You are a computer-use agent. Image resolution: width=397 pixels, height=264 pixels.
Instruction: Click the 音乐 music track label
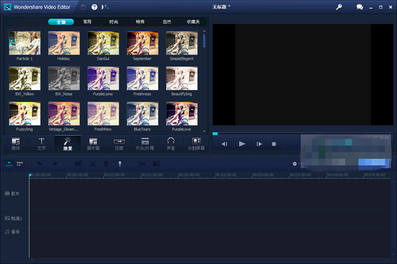pos(13,232)
